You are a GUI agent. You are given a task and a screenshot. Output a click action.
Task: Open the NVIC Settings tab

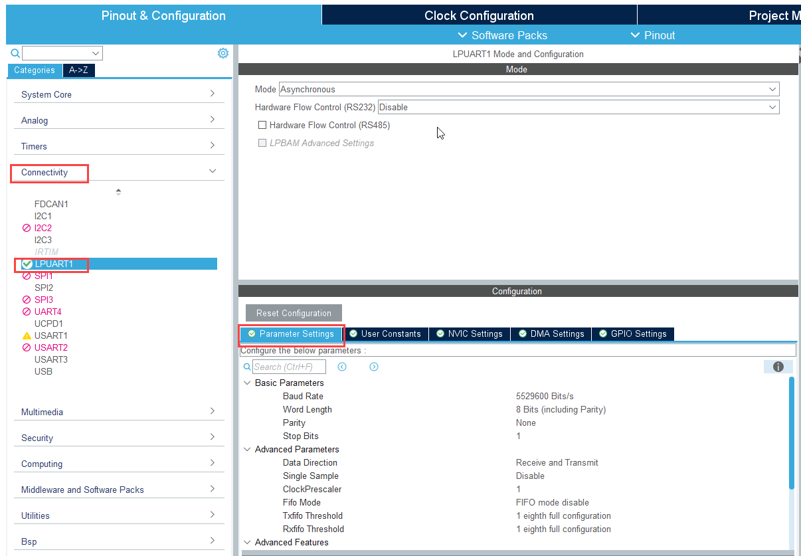coord(469,333)
